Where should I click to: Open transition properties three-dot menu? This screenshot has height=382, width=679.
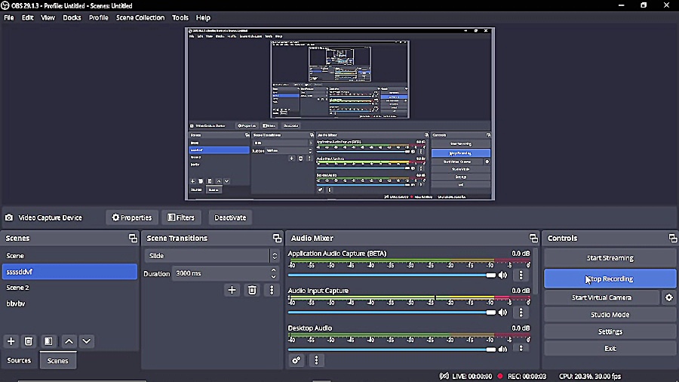[x=272, y=290]
